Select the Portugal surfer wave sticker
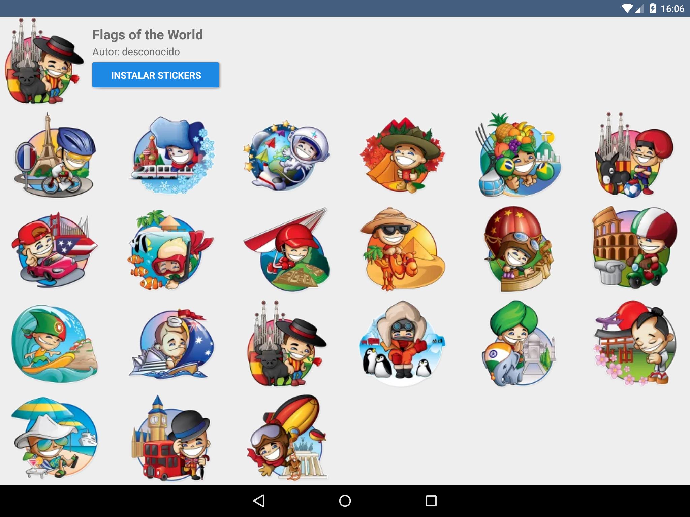Screen dimensions: 690x517 (54, 344)
